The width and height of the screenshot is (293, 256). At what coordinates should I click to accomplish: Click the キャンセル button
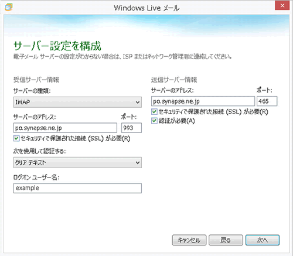click(189, 240)
